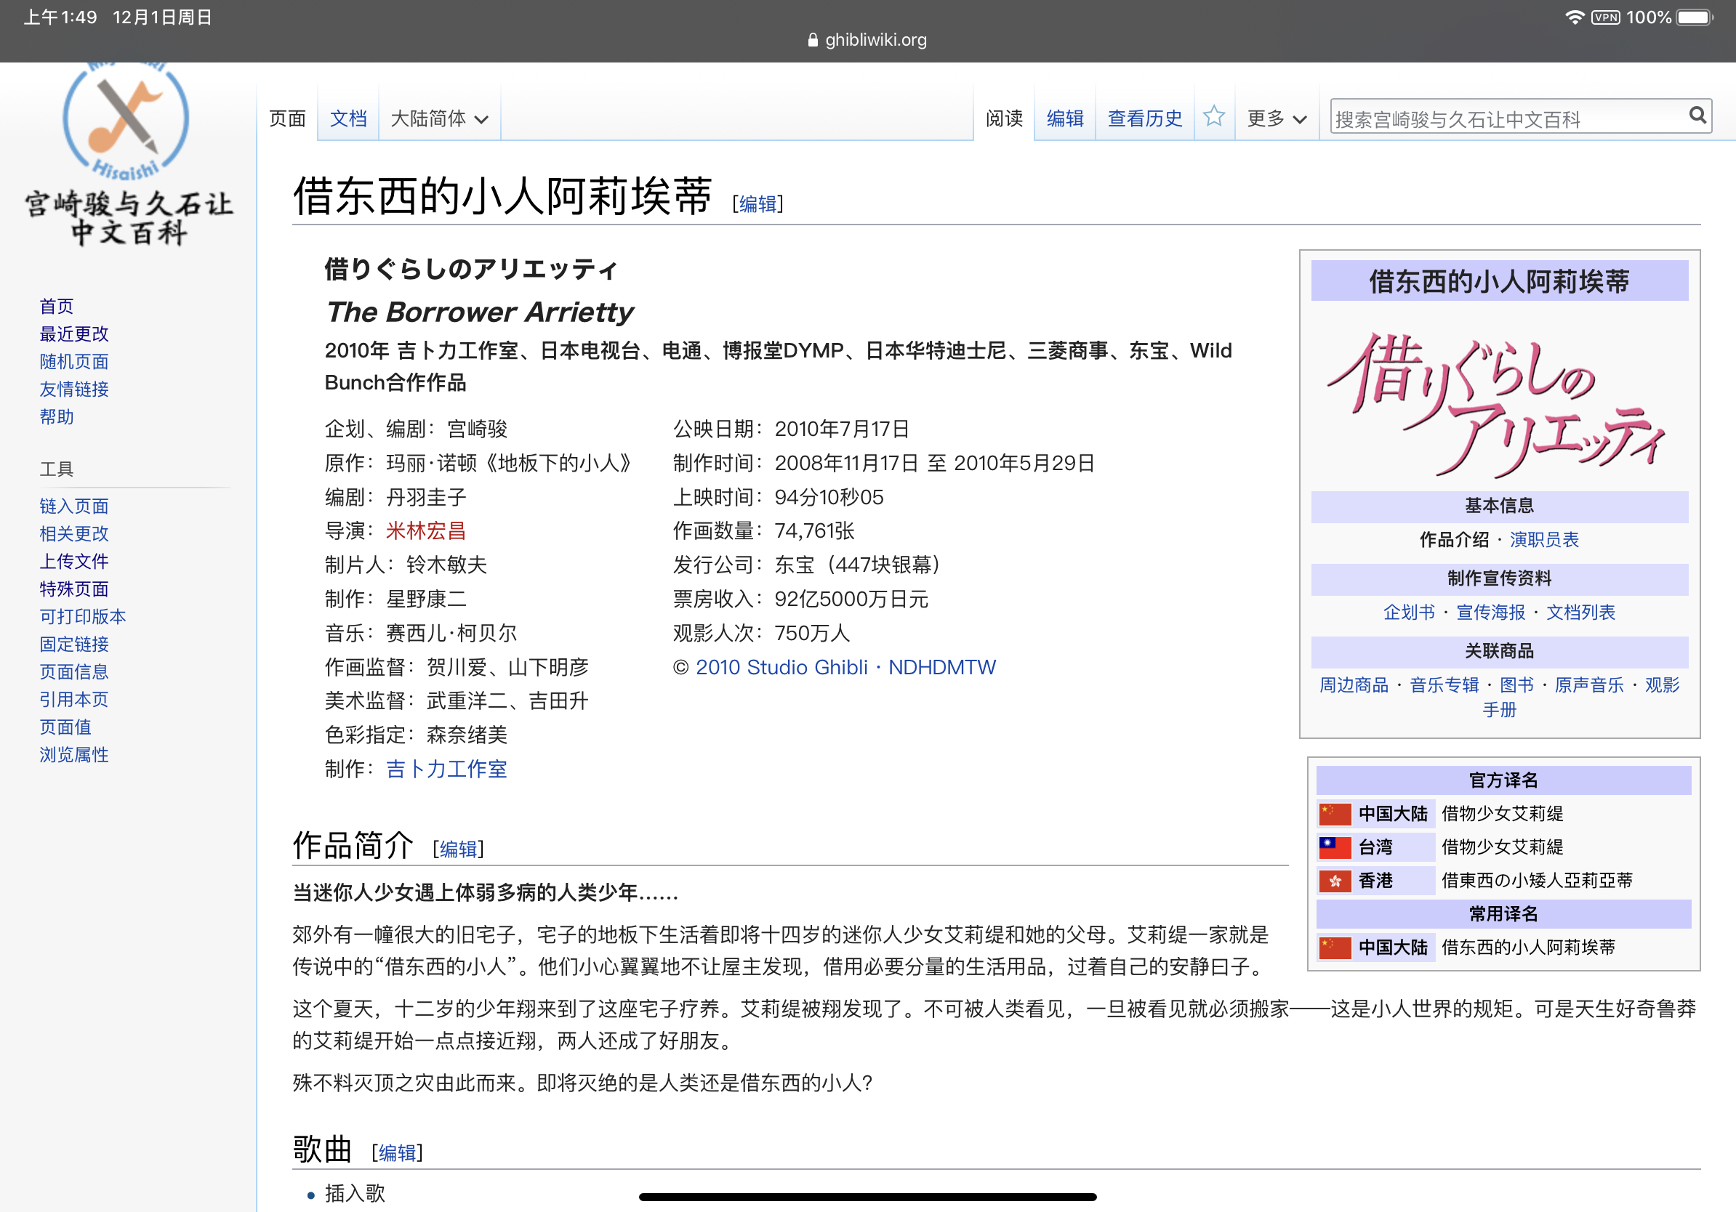Click the China flag beside 借东西的小人阿莉埃蒂
The width and height of the screenshot is (1736, 1212).
[1335, 948]
